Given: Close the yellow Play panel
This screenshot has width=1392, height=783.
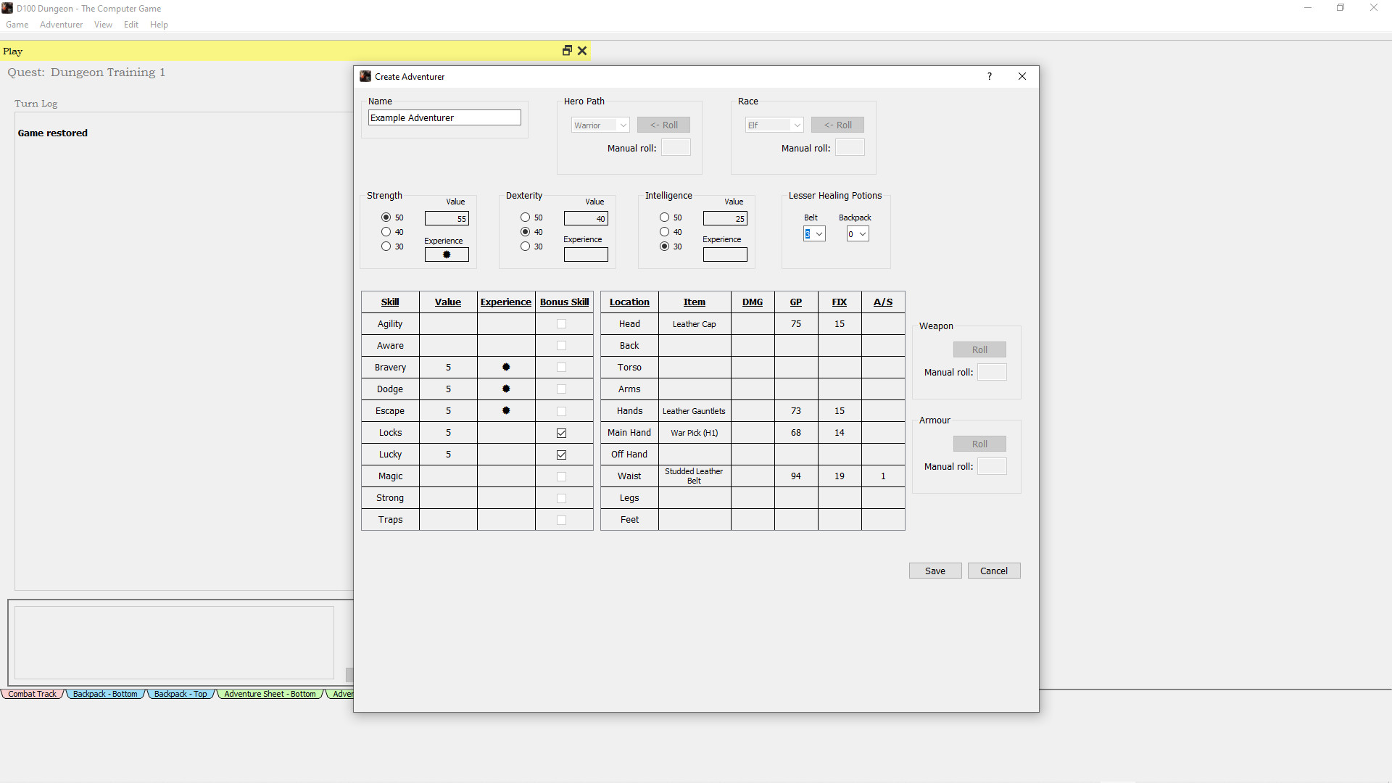Looking at the screenshot, I should [582, 51].
